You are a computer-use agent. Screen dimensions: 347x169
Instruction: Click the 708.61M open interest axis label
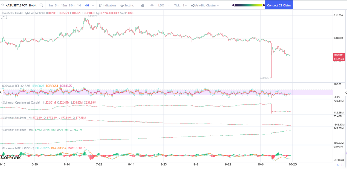(339, 101)
